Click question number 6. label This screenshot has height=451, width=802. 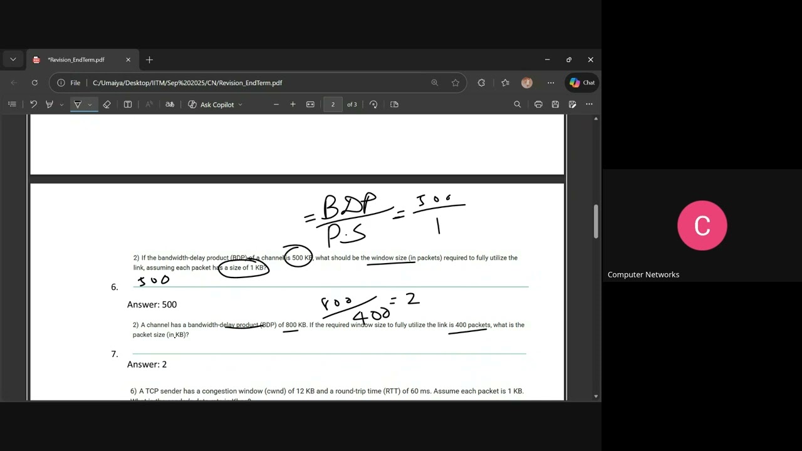tap(115, 287)
